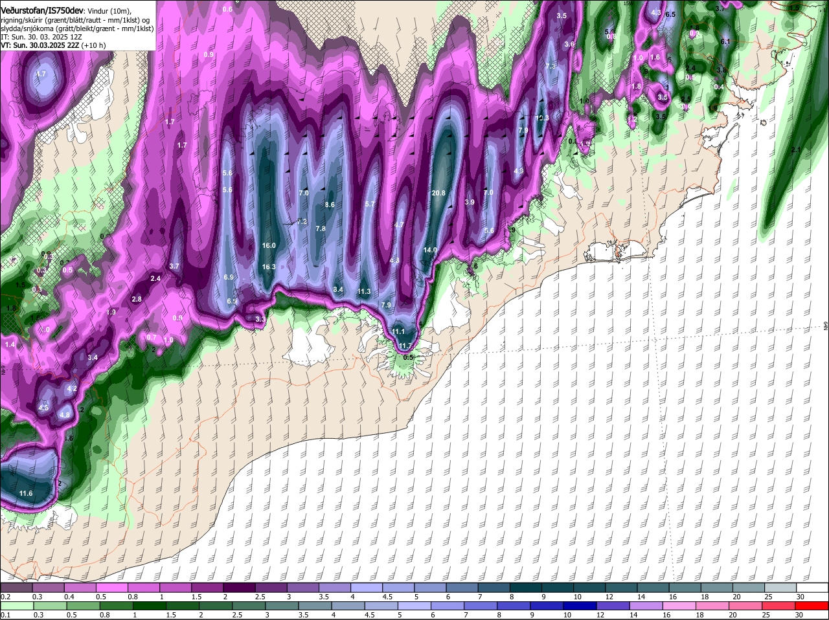Click the 16.3 precipitation value
The width and height of the screenshot is (829, 620).
269,267
